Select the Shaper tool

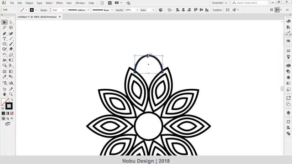5,49
